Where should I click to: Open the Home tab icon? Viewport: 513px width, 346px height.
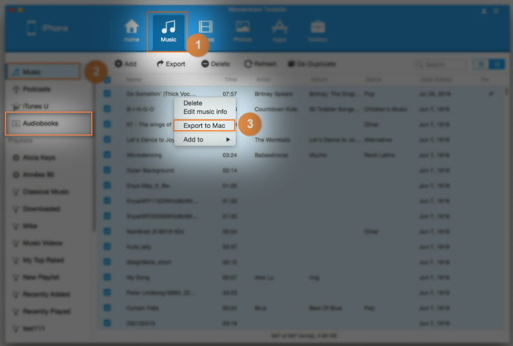pos(132,27)
